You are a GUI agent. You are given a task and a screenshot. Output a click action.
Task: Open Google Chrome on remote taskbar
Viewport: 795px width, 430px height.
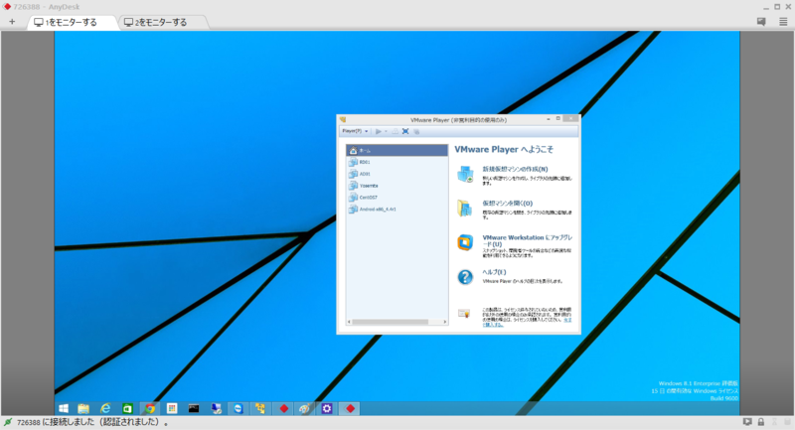(150, 408)
